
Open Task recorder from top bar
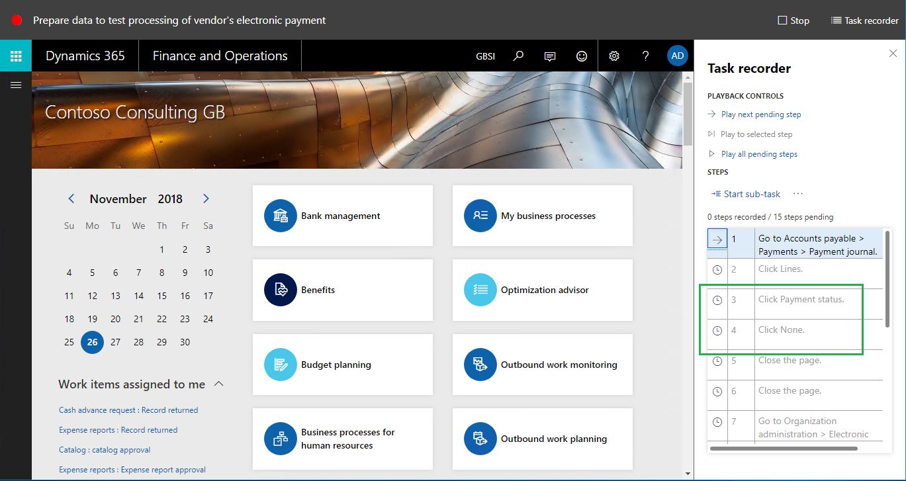pos(865,21)
